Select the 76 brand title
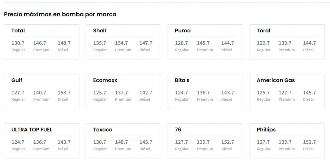The image size is (330, 168). 178,130
